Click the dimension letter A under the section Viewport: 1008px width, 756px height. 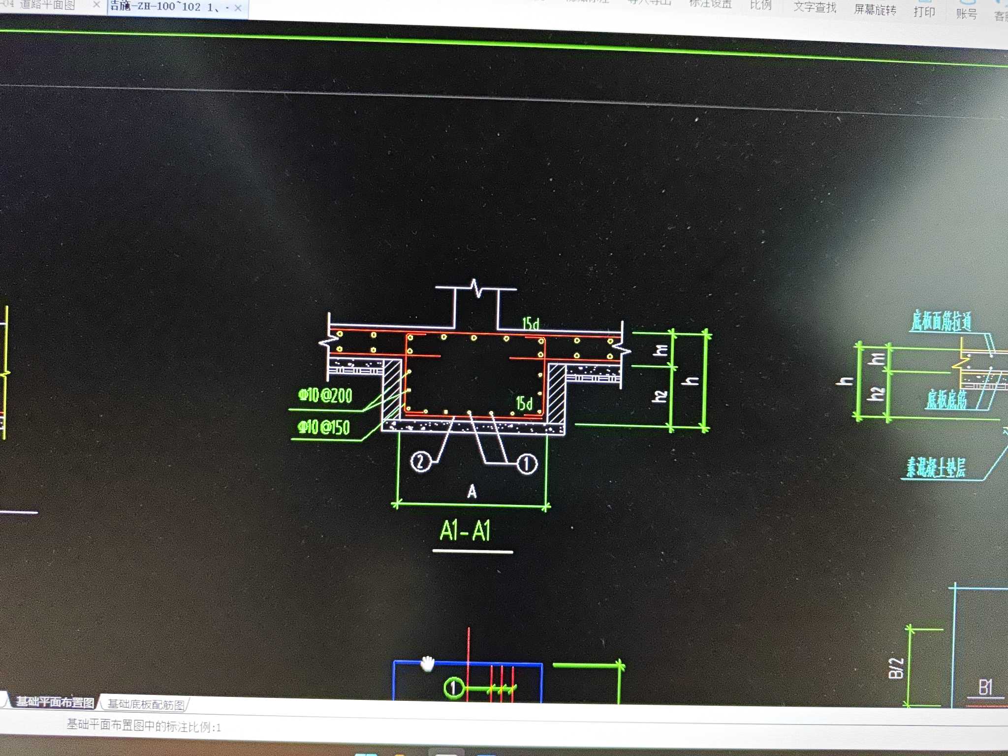472,491
